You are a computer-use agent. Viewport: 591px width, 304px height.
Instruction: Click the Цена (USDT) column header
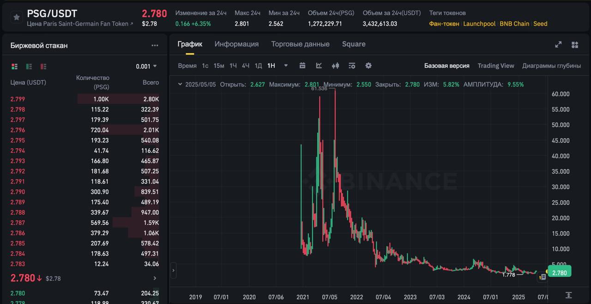coord(28,82)
